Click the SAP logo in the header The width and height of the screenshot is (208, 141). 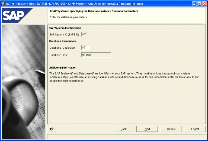point(16,16)
